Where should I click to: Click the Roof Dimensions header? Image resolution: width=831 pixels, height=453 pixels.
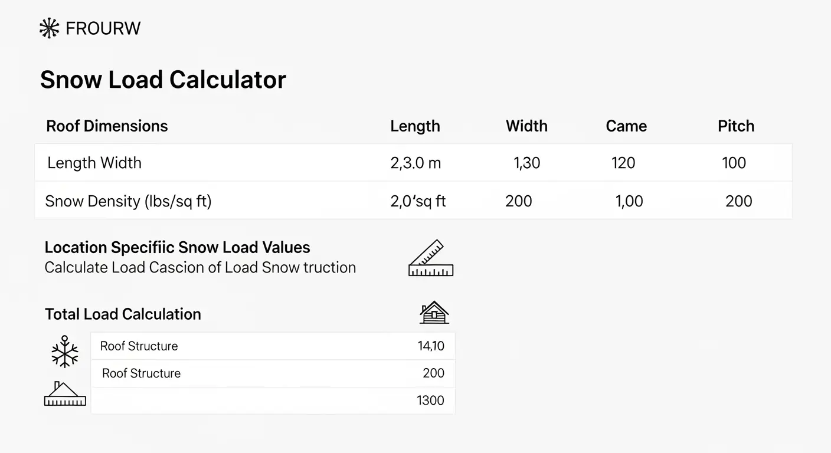[107, 126]
